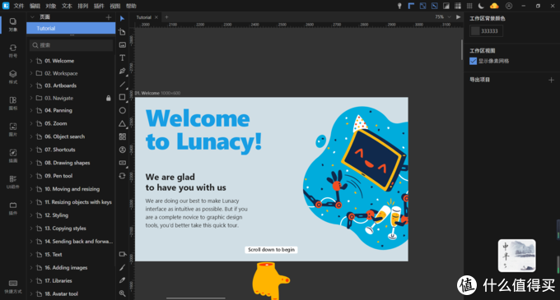Screen dimensions: 560x300
Task: Select the Artboard tool
Action: pos(122,32)
